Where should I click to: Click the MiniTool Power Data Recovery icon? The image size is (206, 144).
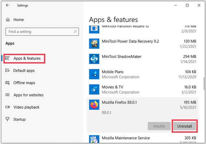point(94,44)
